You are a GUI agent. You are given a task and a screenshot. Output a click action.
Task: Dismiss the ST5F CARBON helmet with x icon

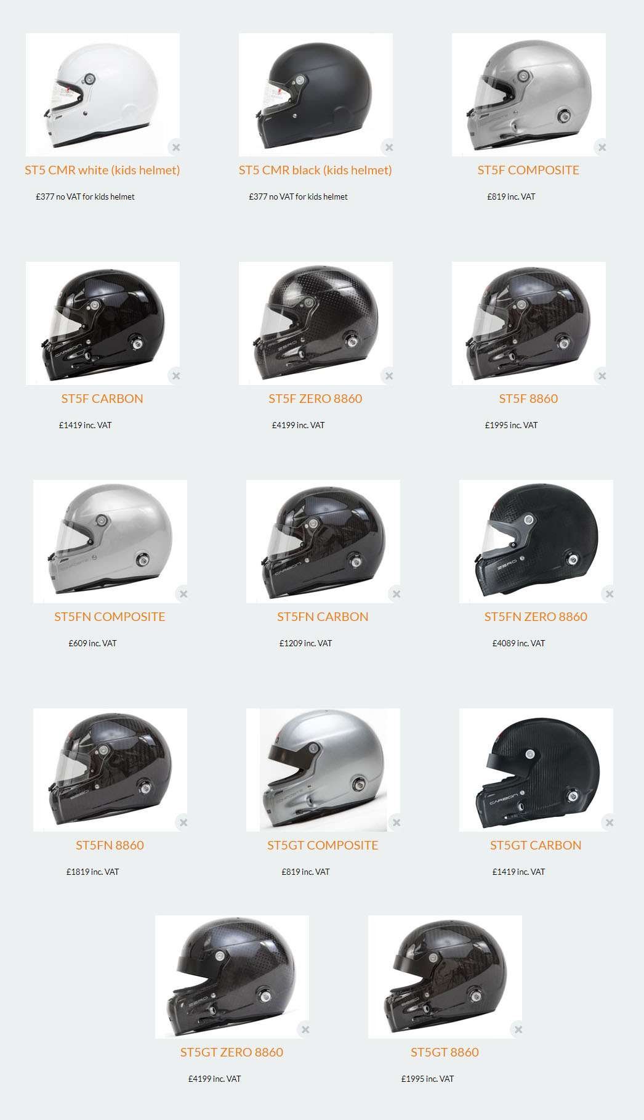(176, 376)
